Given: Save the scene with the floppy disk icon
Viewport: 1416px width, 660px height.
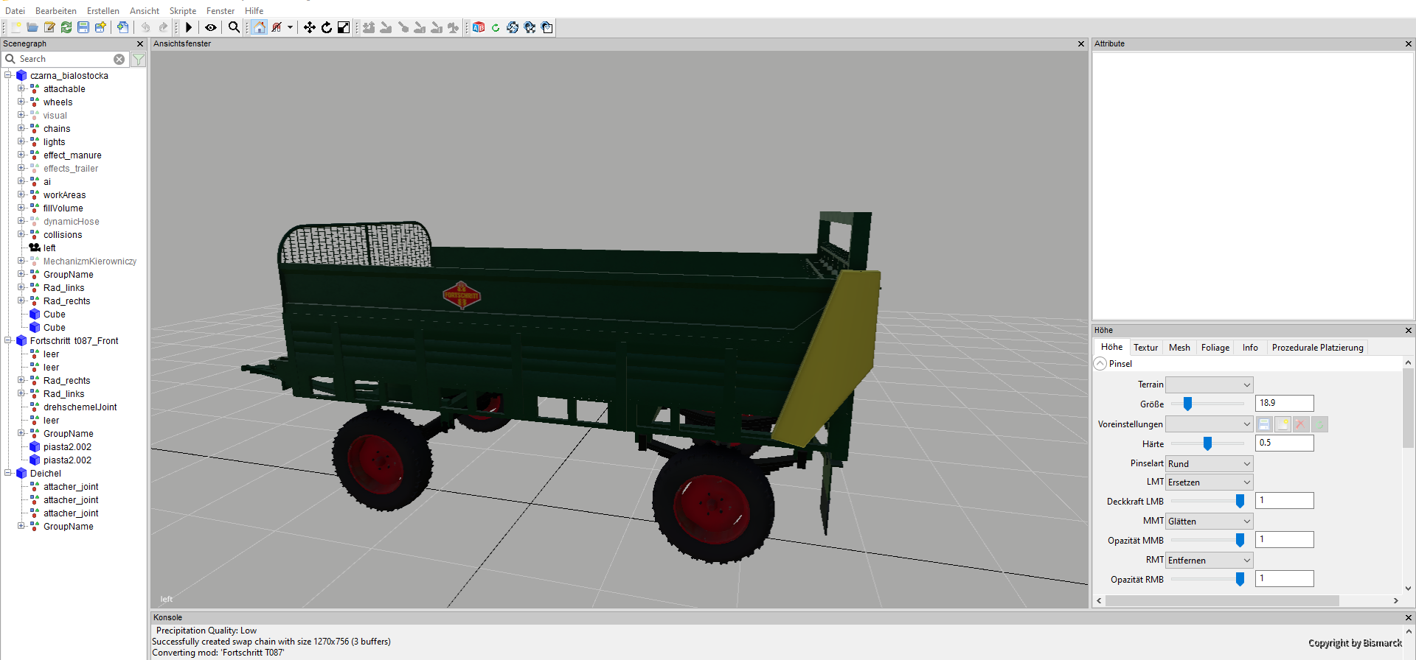Looking at the screenshot, I should tap(83, 27).
